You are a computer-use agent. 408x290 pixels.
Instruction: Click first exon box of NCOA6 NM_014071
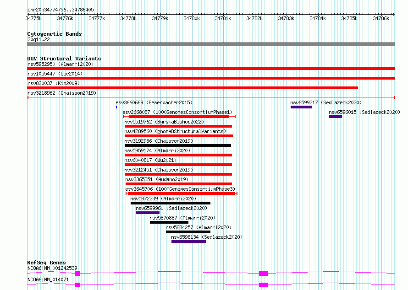click(77, 285)
